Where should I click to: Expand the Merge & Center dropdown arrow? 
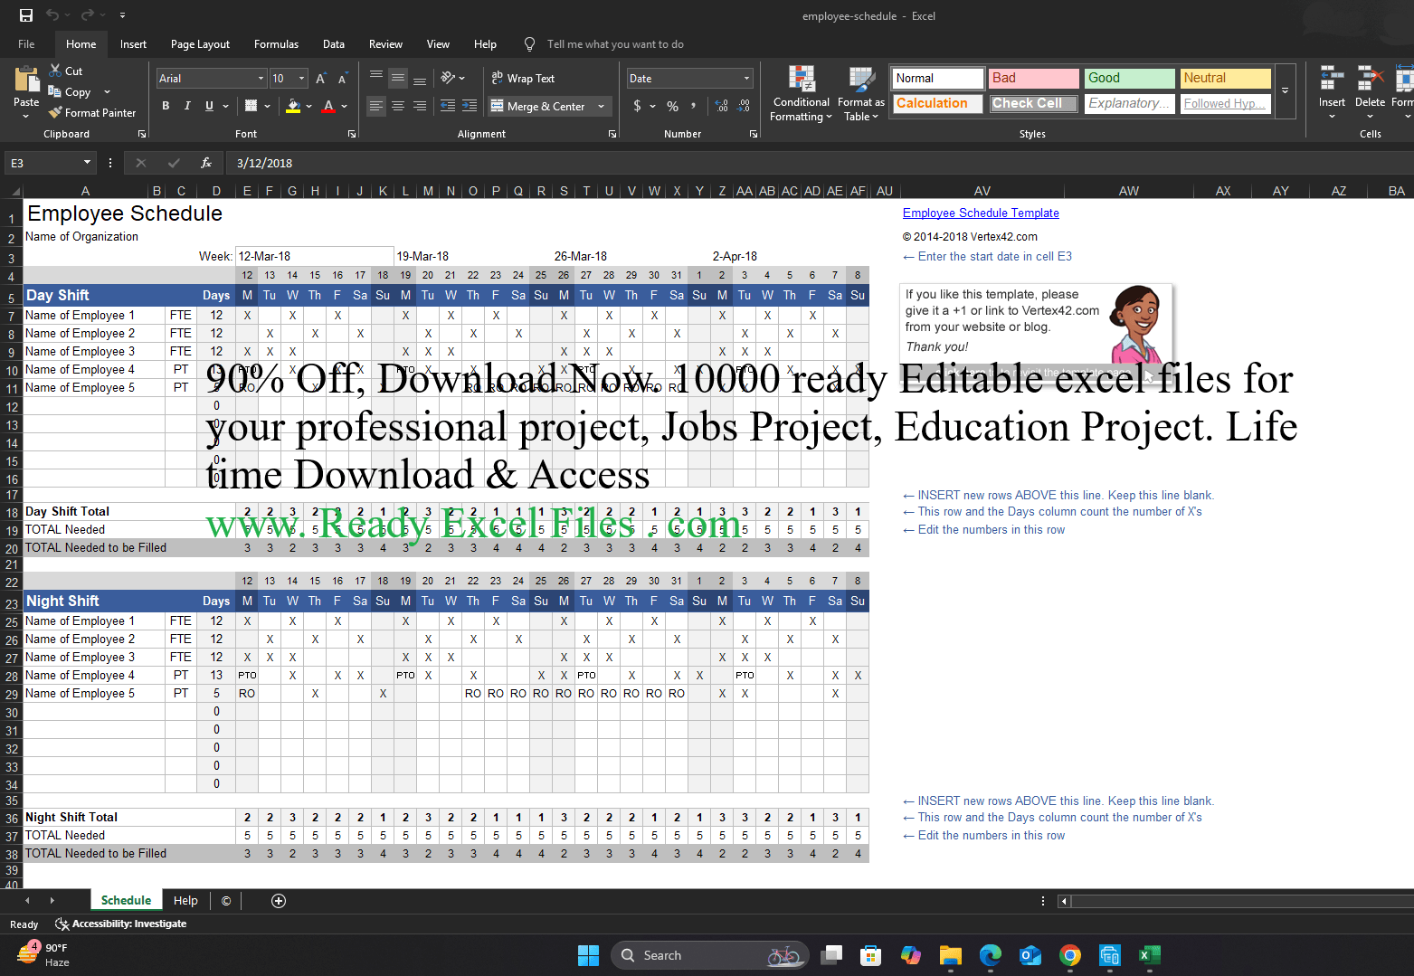(601, 106)
